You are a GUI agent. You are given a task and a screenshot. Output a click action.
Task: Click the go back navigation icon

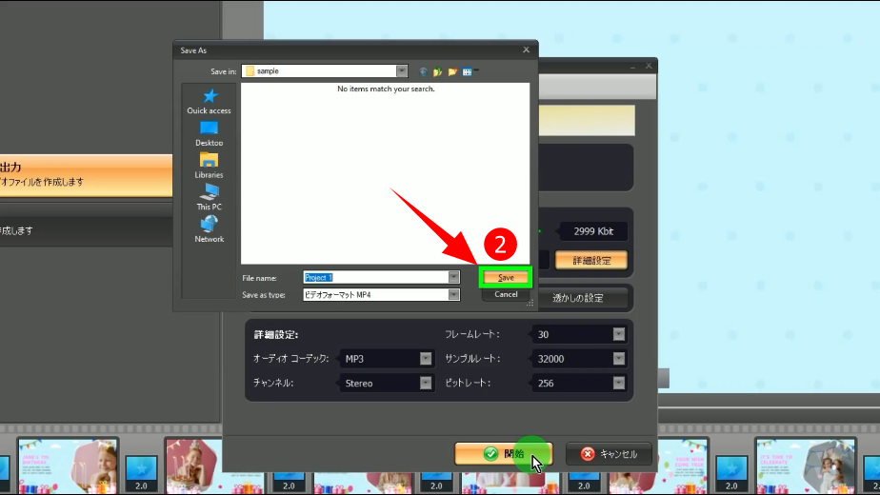click(x=424, y=71)
